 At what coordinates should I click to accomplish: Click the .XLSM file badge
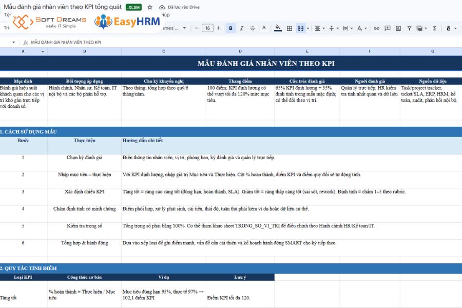[134, 7]
